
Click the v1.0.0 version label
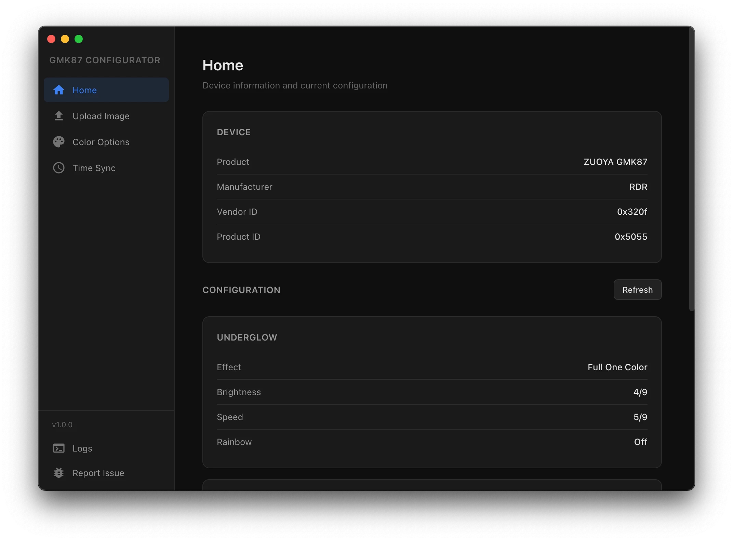(x=62, y=425)
